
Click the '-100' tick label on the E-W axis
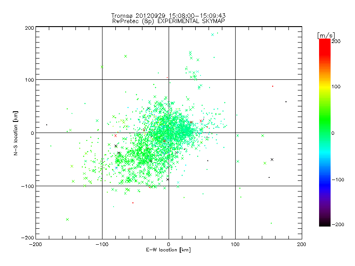(x=102, y=244)
